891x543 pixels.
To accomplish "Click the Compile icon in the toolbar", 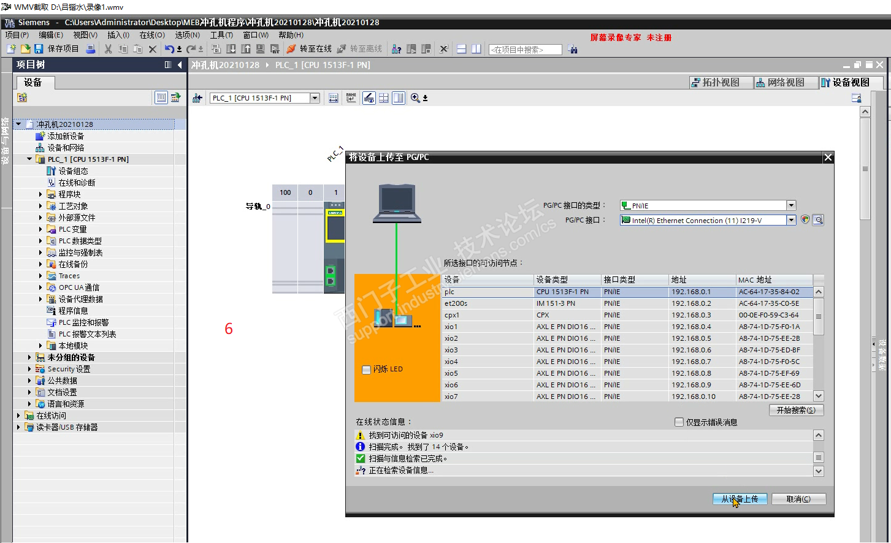I will tap(216, 49).
